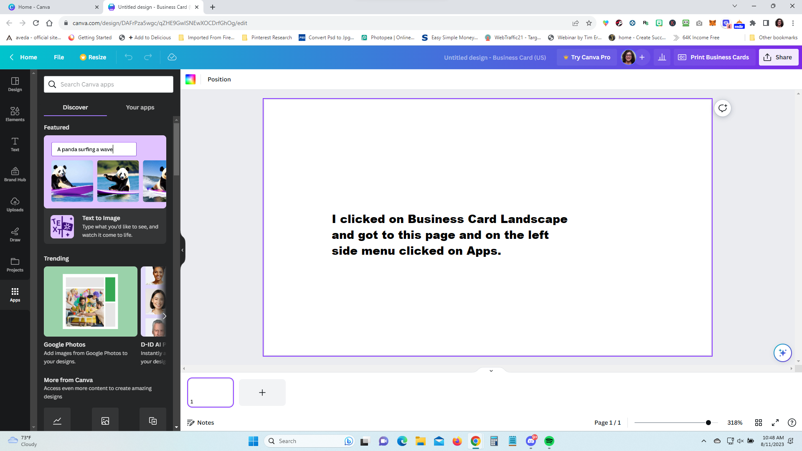
Task: Open grid view of pages
Action: click(x=759, y=423)
